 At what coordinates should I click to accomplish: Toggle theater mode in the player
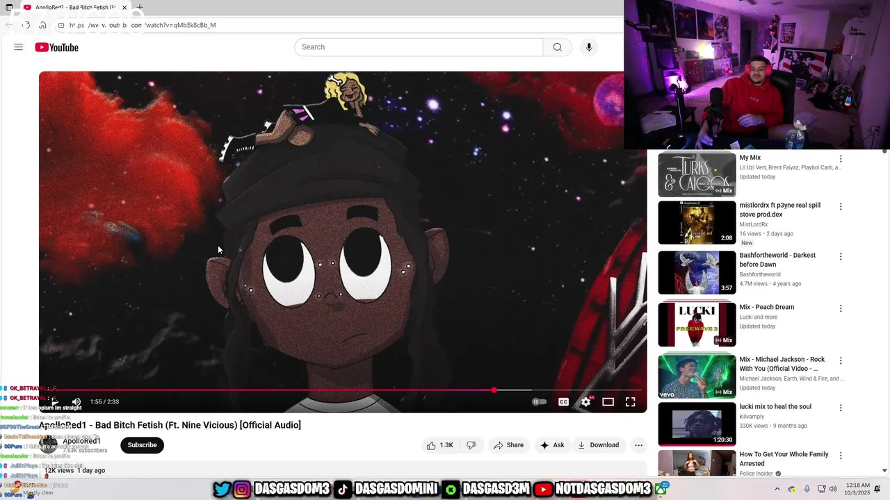pos(608,401)
